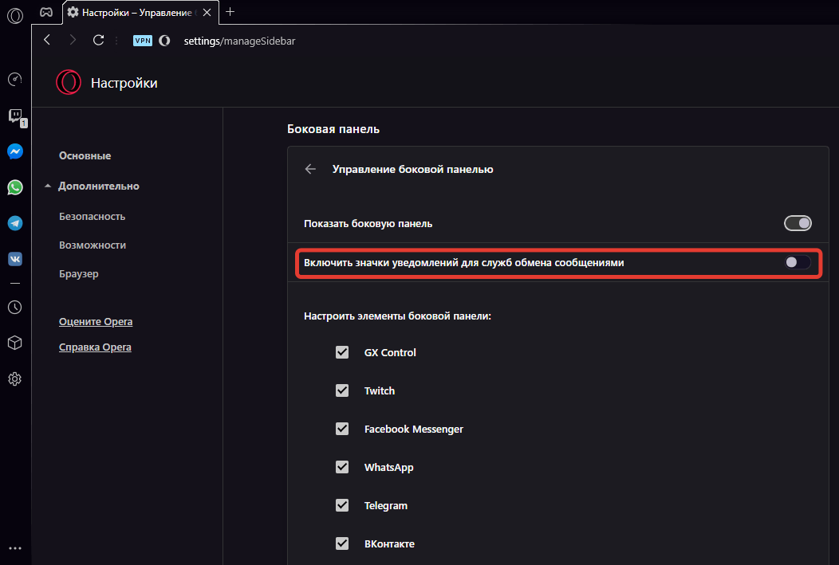Open sidebar three-dots setup menu
The image size is (839, 565).
coord(15,548)
